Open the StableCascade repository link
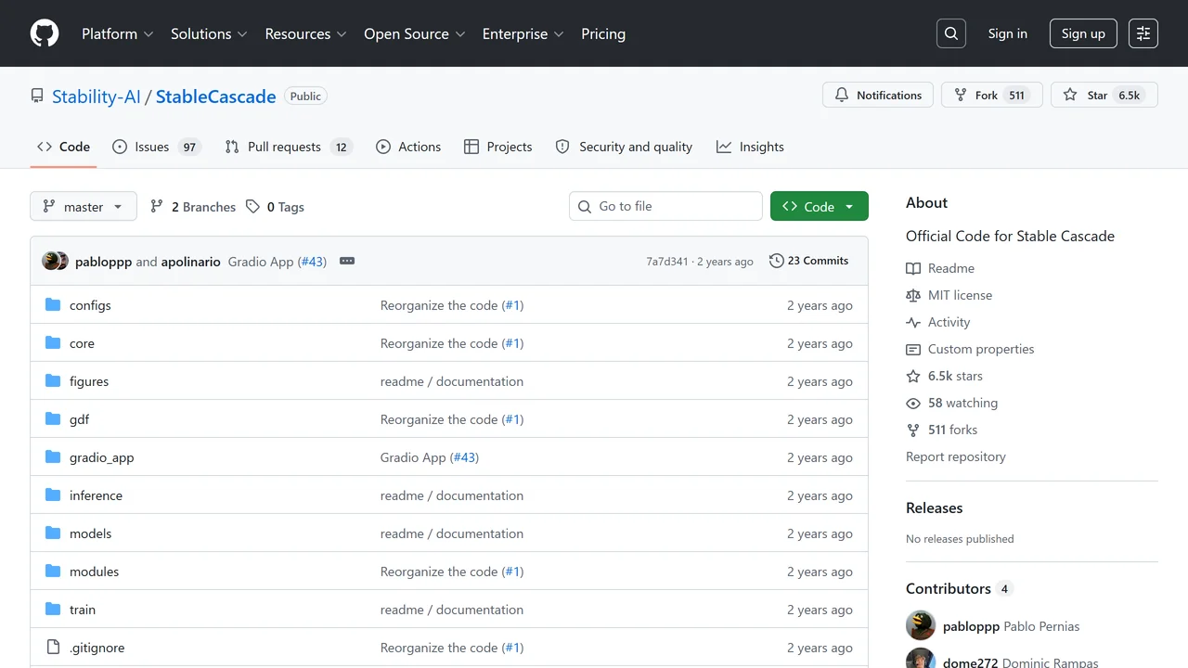 coord(216,96)
